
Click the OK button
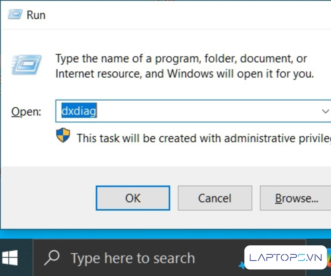tap(133, 198)
